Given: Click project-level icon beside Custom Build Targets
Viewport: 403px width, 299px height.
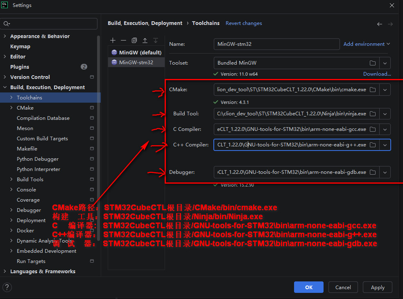Looking at the screenshot, I should point(92,138).
